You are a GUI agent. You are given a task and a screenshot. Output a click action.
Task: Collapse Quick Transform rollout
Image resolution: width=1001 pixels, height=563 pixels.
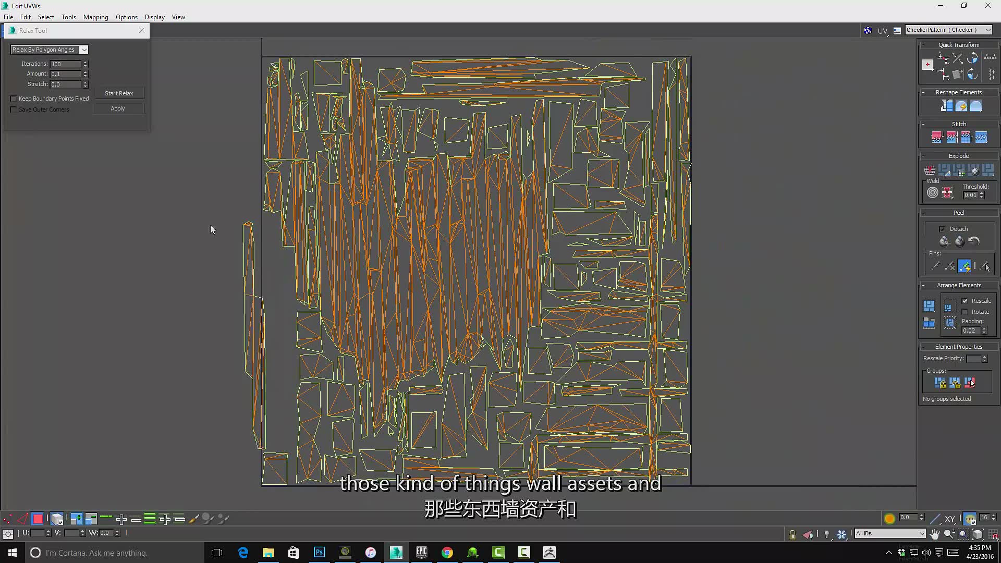[923, 45]
